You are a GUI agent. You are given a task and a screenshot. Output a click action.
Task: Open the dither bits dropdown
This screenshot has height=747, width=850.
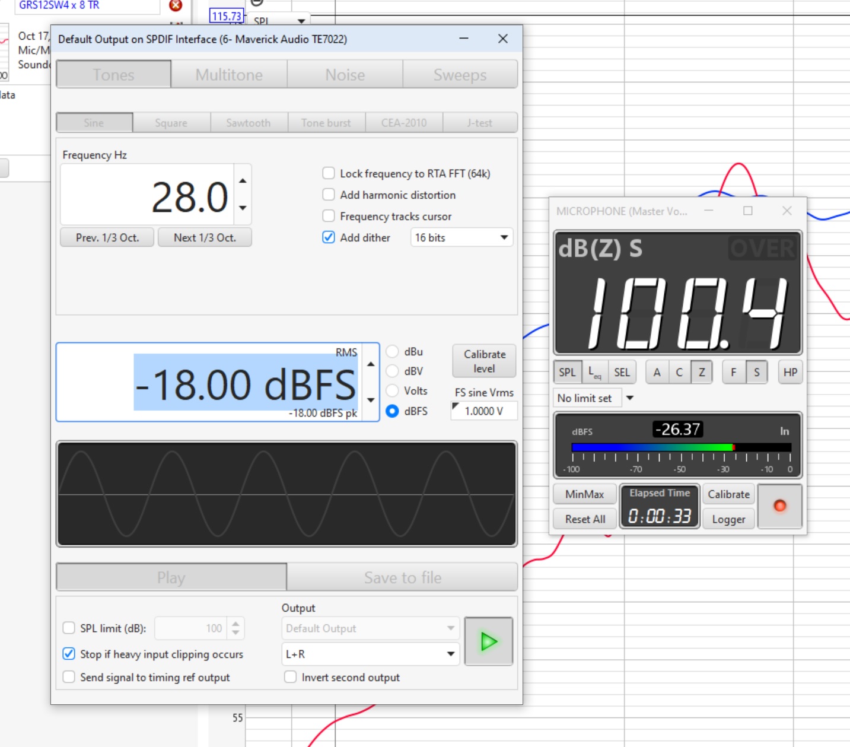coord(461,237)
